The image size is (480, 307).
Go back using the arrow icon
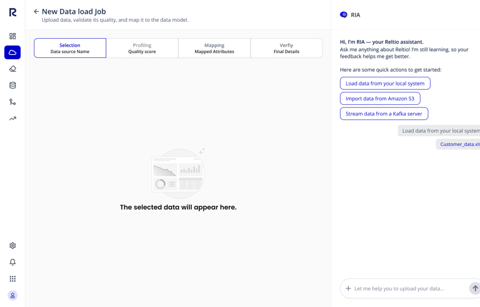point(36,11)
